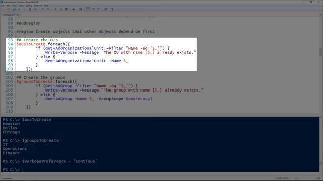Redo edit with toolbar arrow
The width and height of the screenshot is (323, 181).
click(x=48, y=9)
